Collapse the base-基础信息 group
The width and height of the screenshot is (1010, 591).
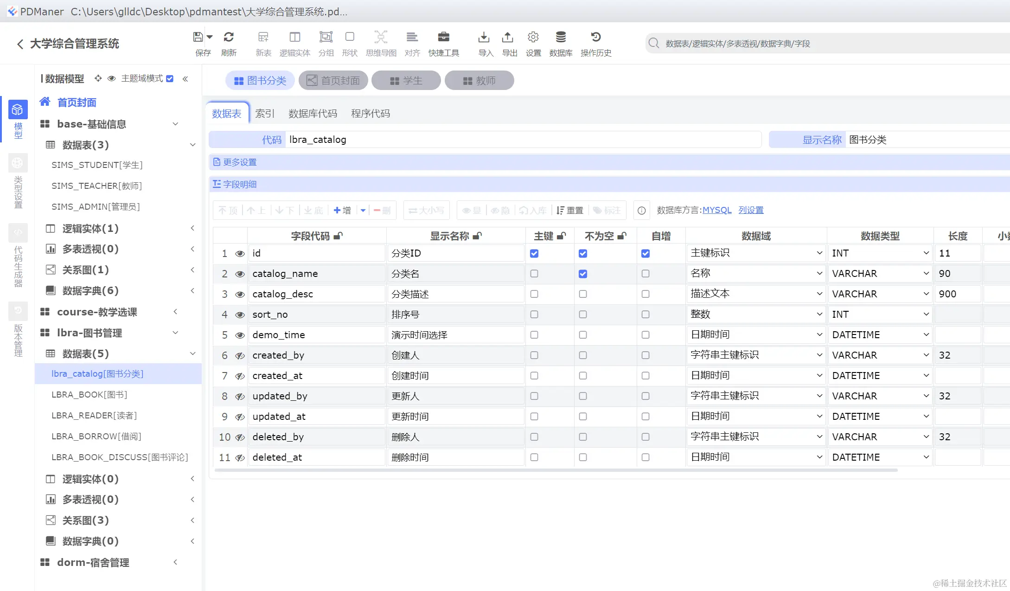(x=175, y=124)
